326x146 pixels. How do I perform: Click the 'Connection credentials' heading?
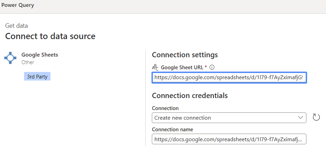[x=190, y=95]
